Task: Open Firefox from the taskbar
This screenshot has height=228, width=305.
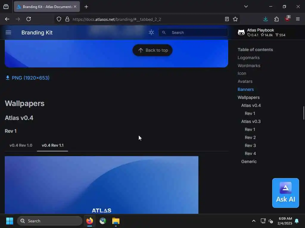Action: click(89, 221)
